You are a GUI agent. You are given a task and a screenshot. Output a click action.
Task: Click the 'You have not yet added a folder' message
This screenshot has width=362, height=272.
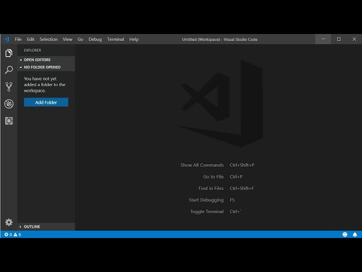45,84
